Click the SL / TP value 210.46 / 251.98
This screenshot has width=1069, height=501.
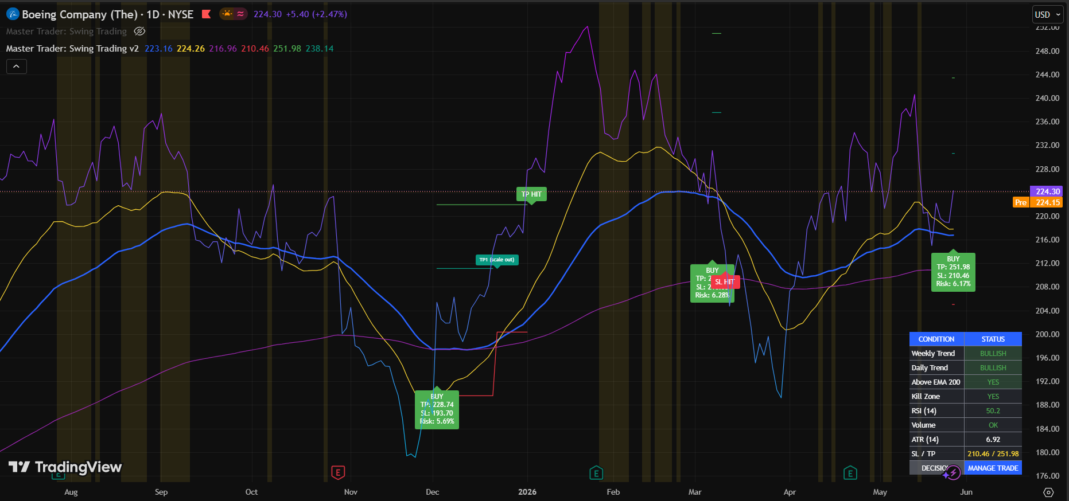993,454
